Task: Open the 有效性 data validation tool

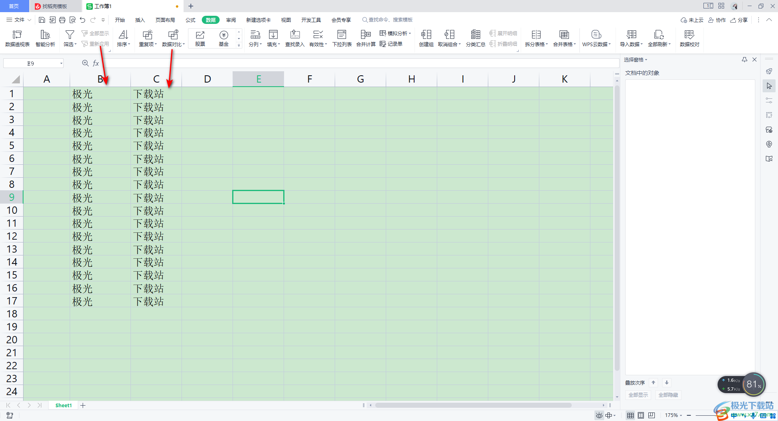Action: click(x=318, y=38)
